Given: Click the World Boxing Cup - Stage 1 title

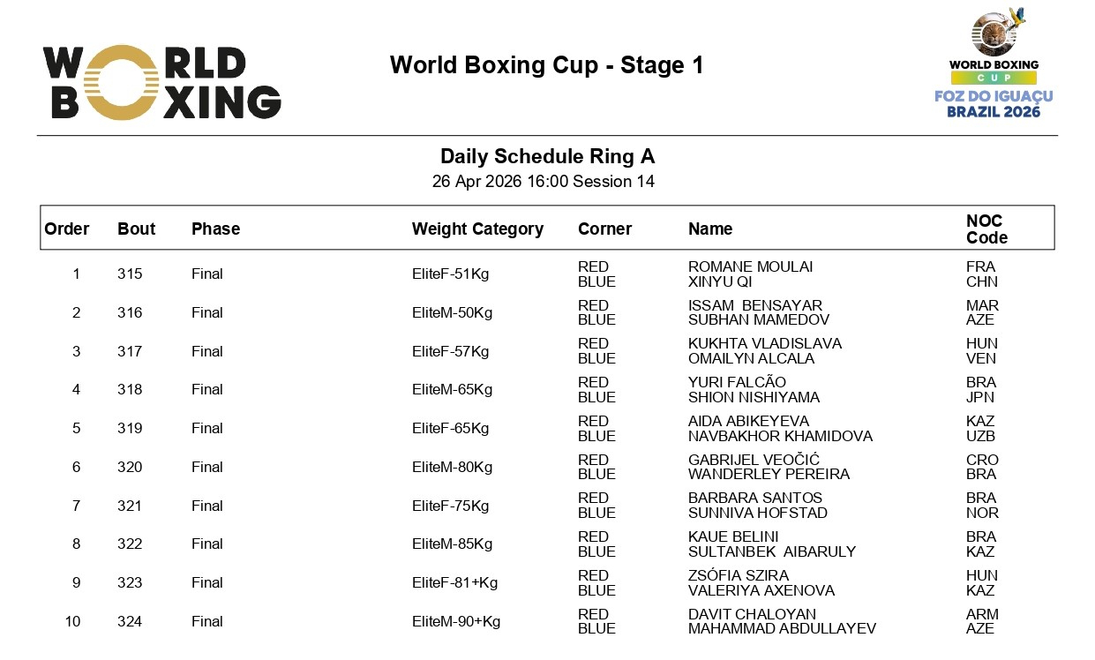Looking at the screenshot, I should (546, 65).
